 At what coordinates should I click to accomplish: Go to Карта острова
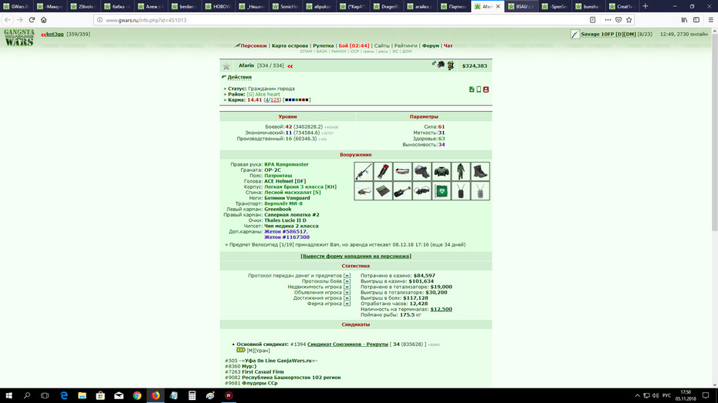click(x=290, y=45)
